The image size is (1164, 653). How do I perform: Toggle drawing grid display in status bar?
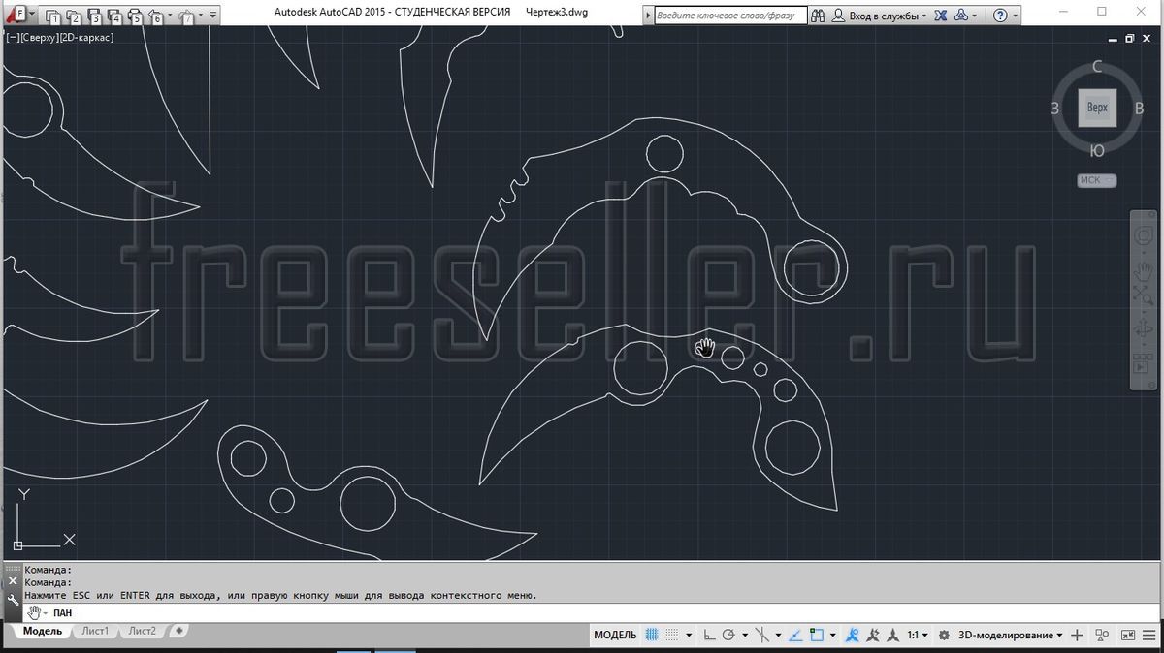click(x=652, y=636)
